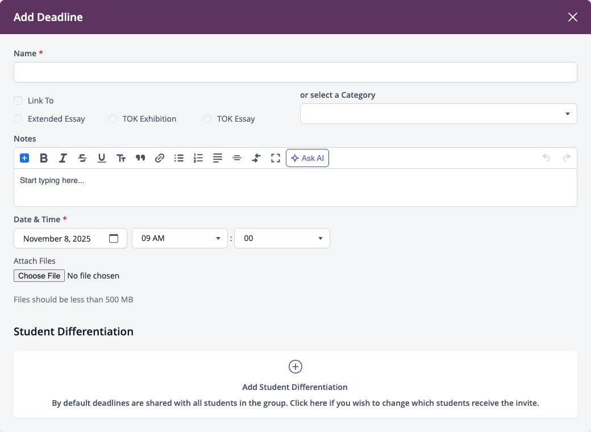The height and width of the screenshot is (432, 591).
Task: Toggle bold formatting in Notes toolbar
Action: pyautogui.click(x=44, y=158)
